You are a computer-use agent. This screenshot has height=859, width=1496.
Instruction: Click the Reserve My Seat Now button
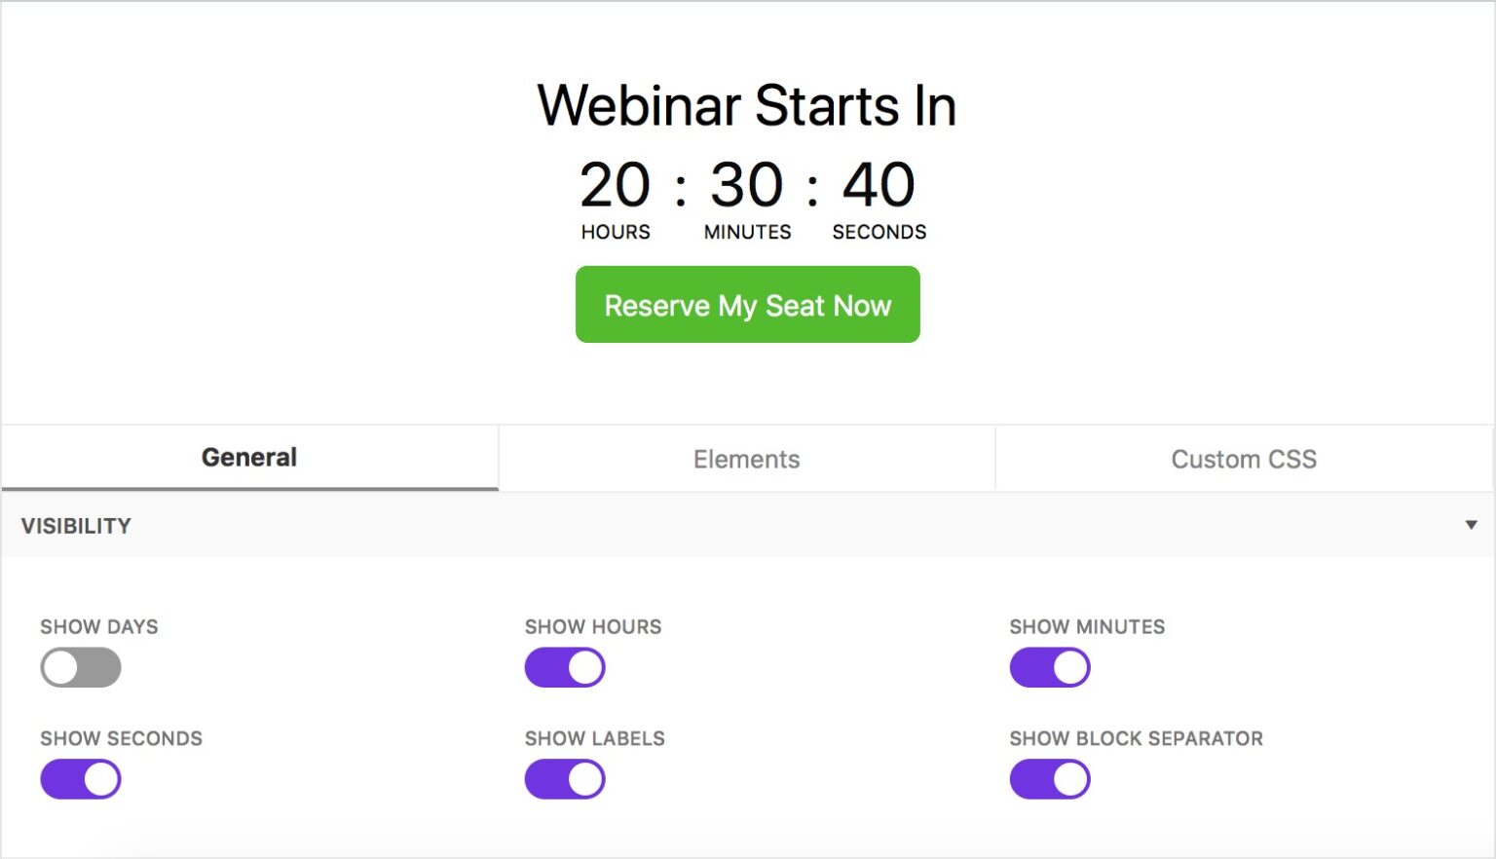click(x=747, y=305)
